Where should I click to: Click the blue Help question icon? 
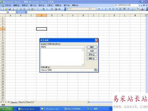tap(59, 9)
